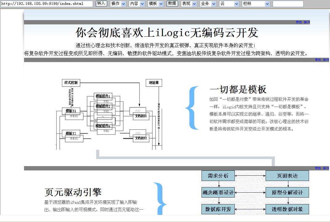Image resolution: width=330 pixels, height=222 pixels.
Task: Click the blue brace icon beside 一切都是模板
Action: (x=192, y=108)
